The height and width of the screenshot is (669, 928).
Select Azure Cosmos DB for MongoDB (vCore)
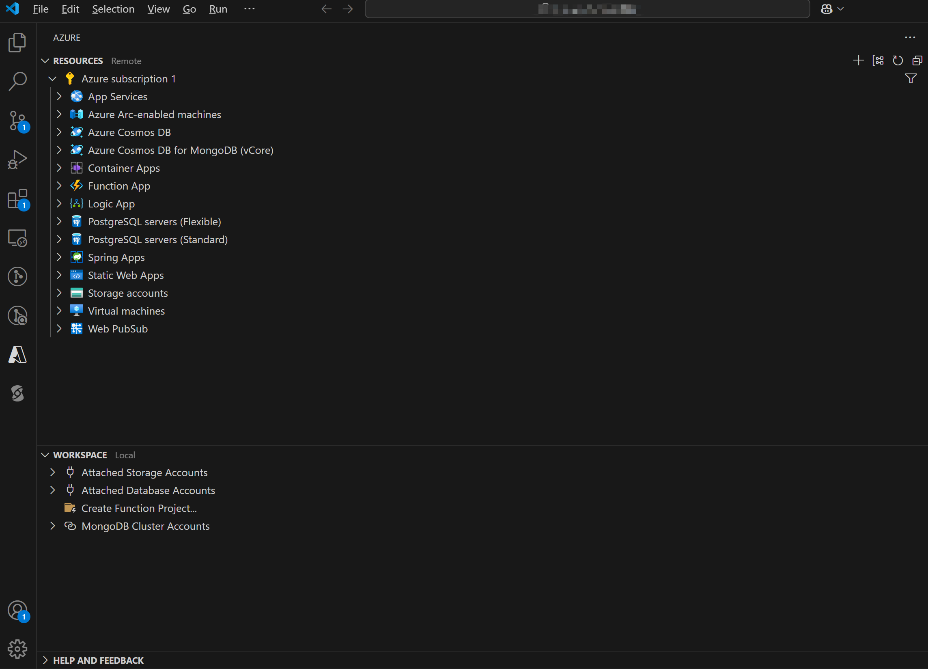pos(482,150)
